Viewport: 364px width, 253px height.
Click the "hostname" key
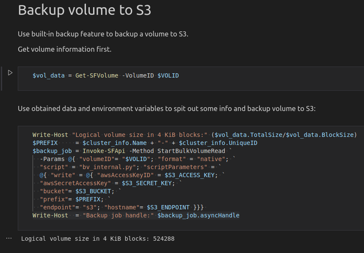(122, 207)
